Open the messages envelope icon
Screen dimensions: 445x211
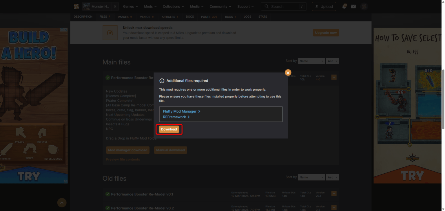353,6
